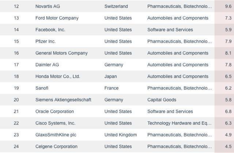Image resolution: width=234 pixels, height=153 pixels.
Task: Select Cisco Systems, Inc. entry
Action: click(x=55, y=123)
